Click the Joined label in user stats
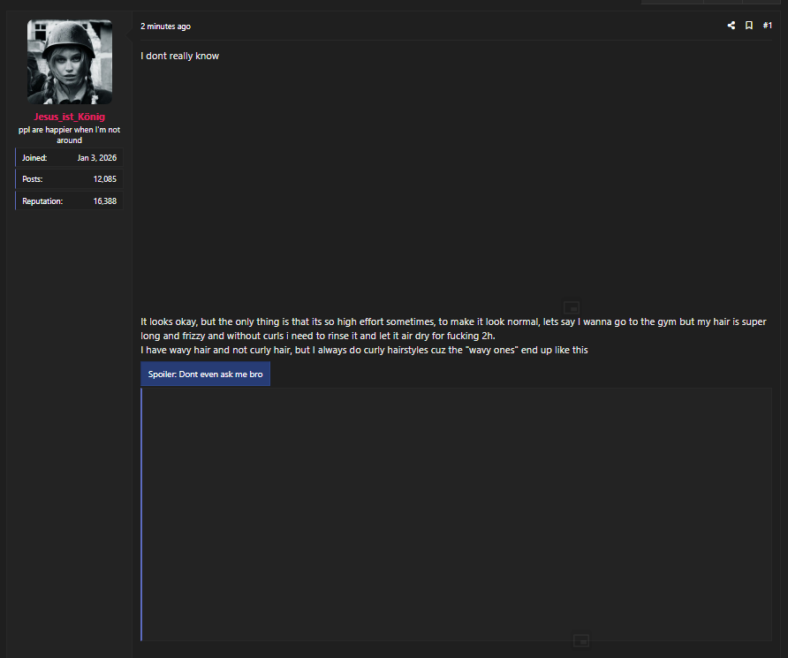788x658 pixels. (34, 158)
